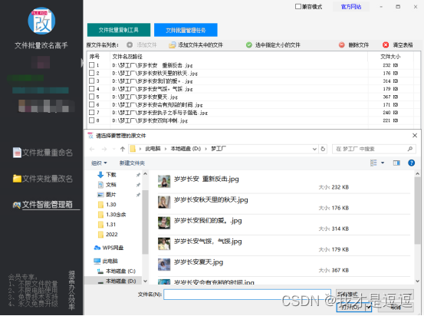Viewport: 424px width, 316px height.
Task: Check the row 6 checkbox in file list
Action: coord(92,104)
